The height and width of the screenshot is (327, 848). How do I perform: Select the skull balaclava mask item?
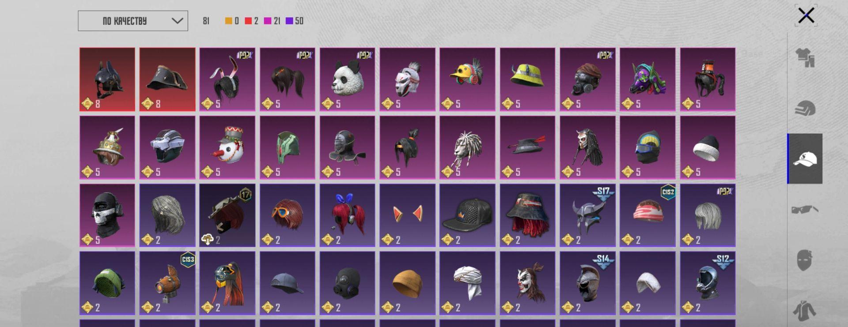(107, 215)
